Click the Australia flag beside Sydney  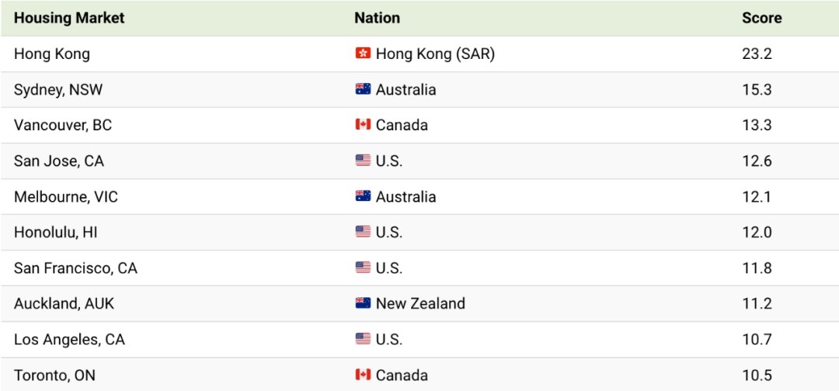tap(363, 89)
